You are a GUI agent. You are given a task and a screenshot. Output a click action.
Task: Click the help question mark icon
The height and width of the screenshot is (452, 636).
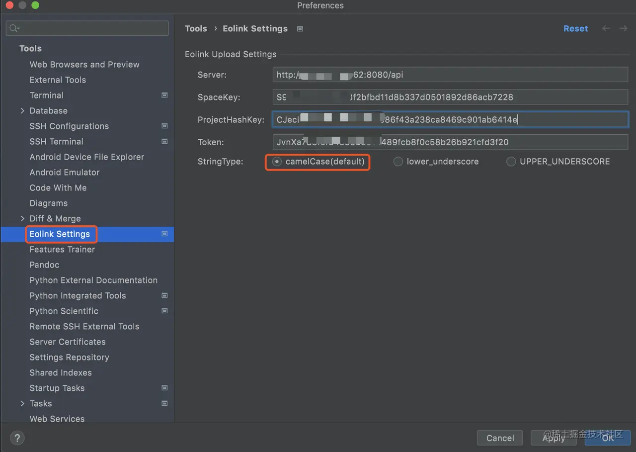[x=17, y=438]
